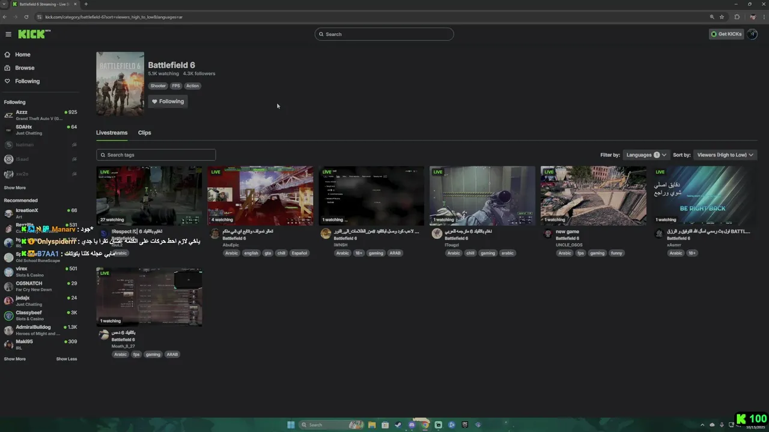
Task: Open AdmiralBulldog recommended channel
Action: 40,330
